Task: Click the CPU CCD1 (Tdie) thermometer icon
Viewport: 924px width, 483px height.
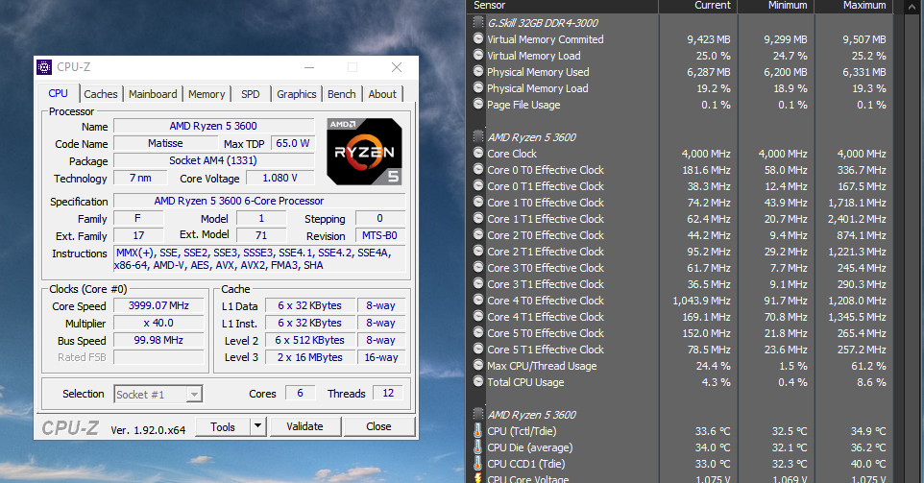Action: click(478, 464)
